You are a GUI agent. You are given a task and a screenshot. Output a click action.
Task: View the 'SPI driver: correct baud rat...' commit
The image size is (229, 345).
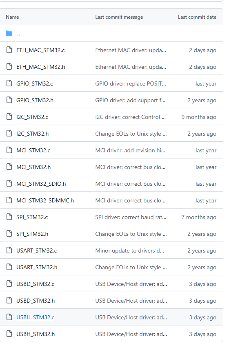click(131, 217)
